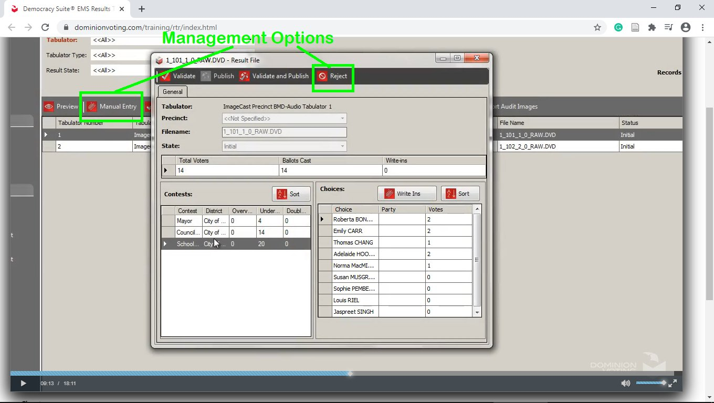The height and width of the screenshot is (403, 714).
Task: Open the State dropdown showing Initial
Action: pos(284,146)
